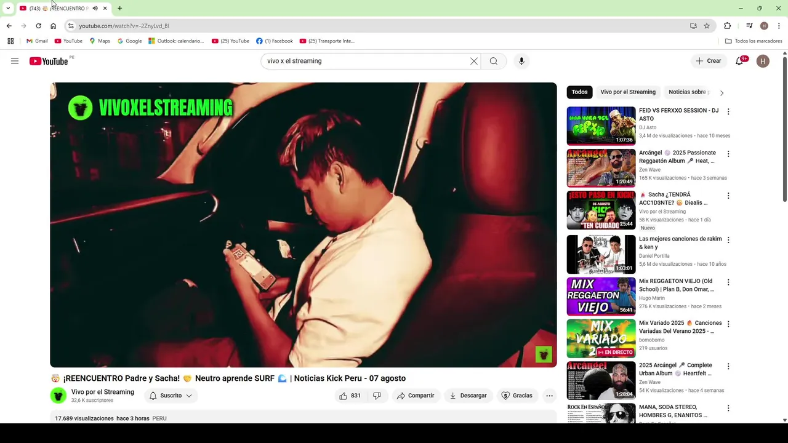Like the video with thumbs up
788x443 pixels.
click(x=350, y=396)
